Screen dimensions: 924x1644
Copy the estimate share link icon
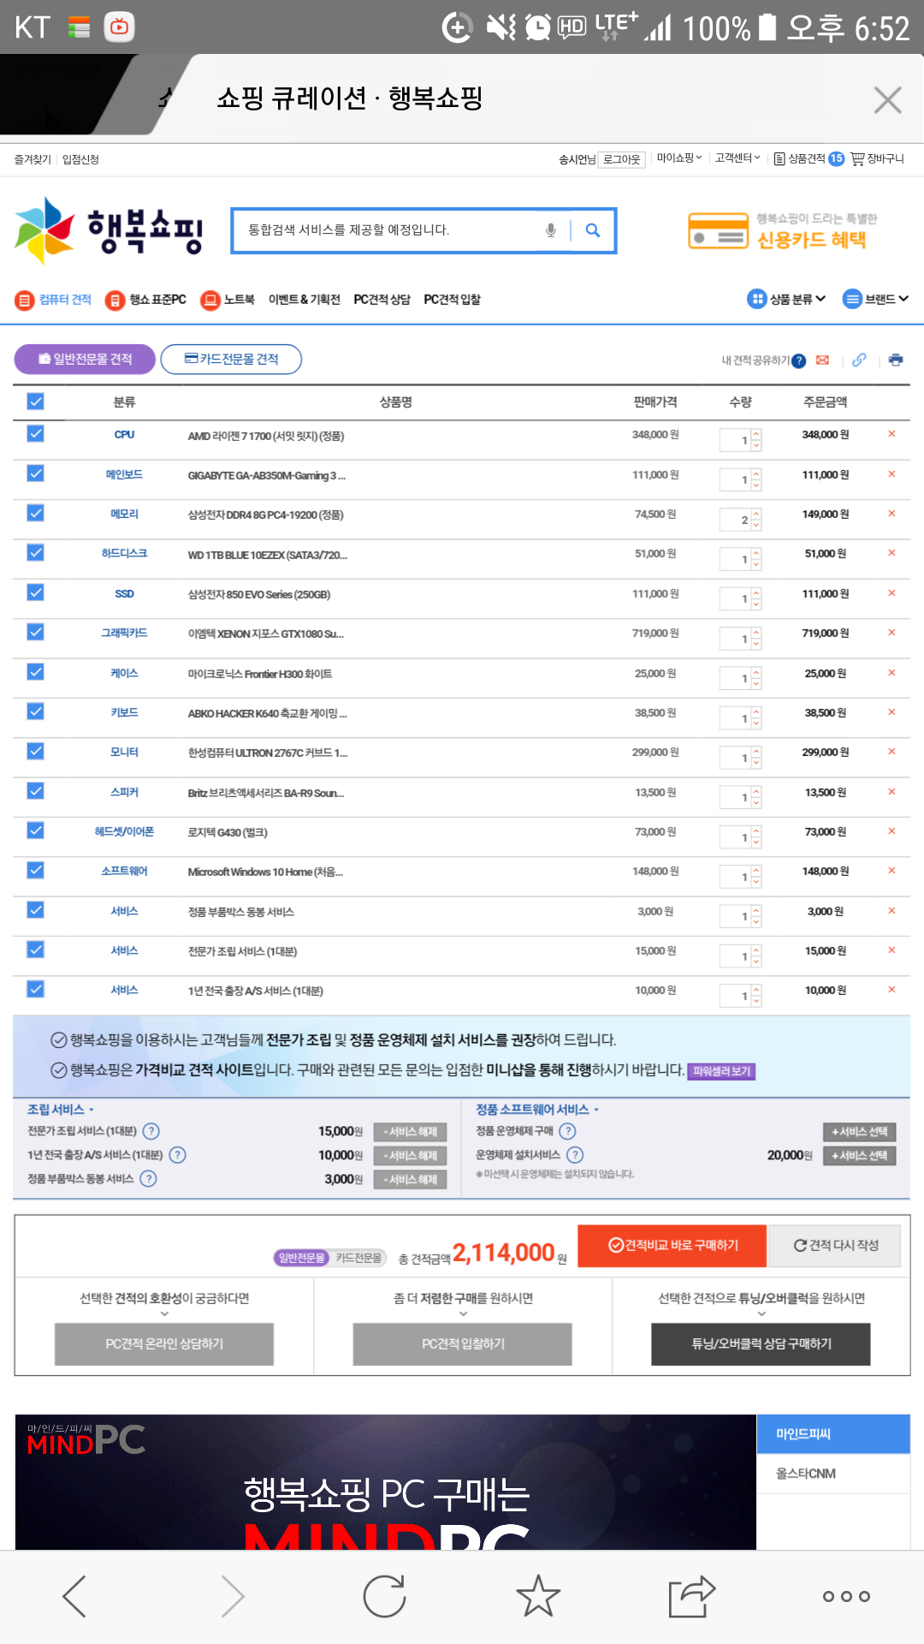(859, 360)
